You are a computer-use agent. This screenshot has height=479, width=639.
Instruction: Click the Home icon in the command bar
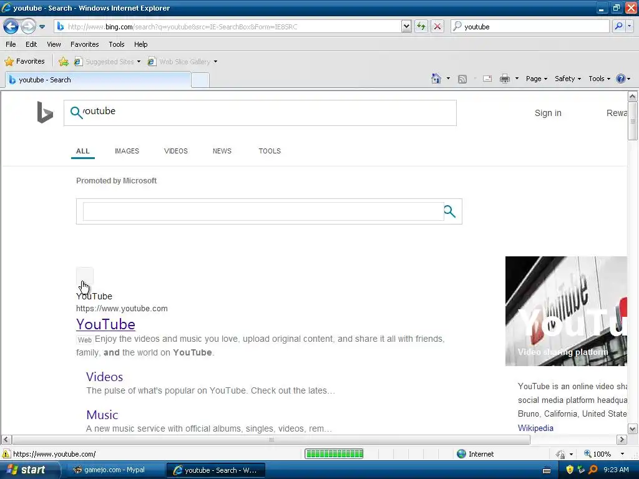point(436,79)
